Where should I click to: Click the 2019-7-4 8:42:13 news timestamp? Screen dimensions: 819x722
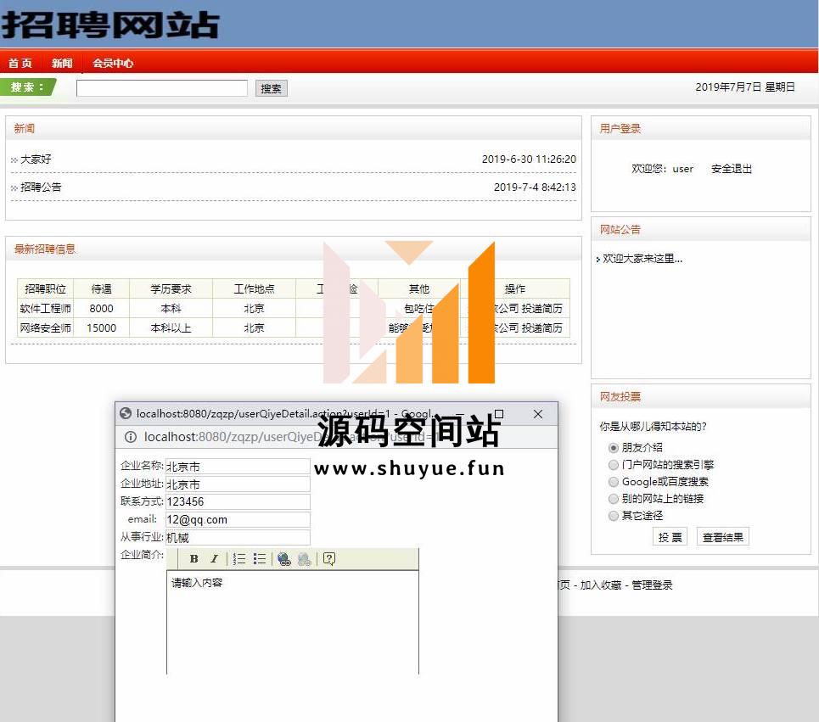(535, 187)
